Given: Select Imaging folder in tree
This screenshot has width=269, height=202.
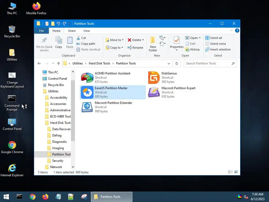Looking at the screenshot, I should 56,148.
